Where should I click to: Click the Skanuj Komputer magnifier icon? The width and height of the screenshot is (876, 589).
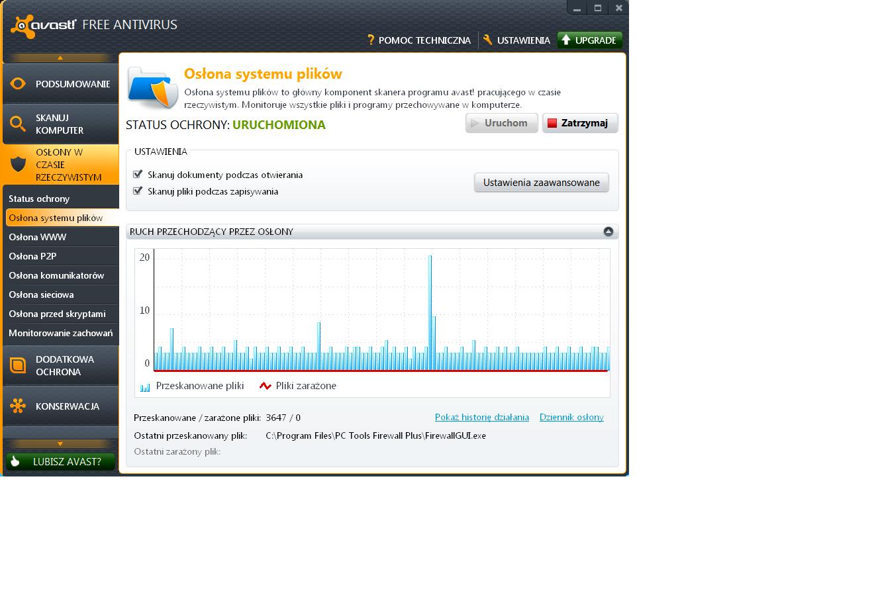point(18,124)
